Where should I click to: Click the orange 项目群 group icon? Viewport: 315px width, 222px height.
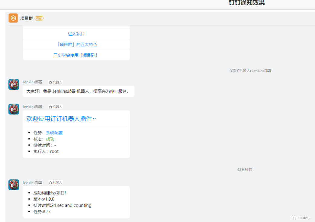click(x=13, y=18)
